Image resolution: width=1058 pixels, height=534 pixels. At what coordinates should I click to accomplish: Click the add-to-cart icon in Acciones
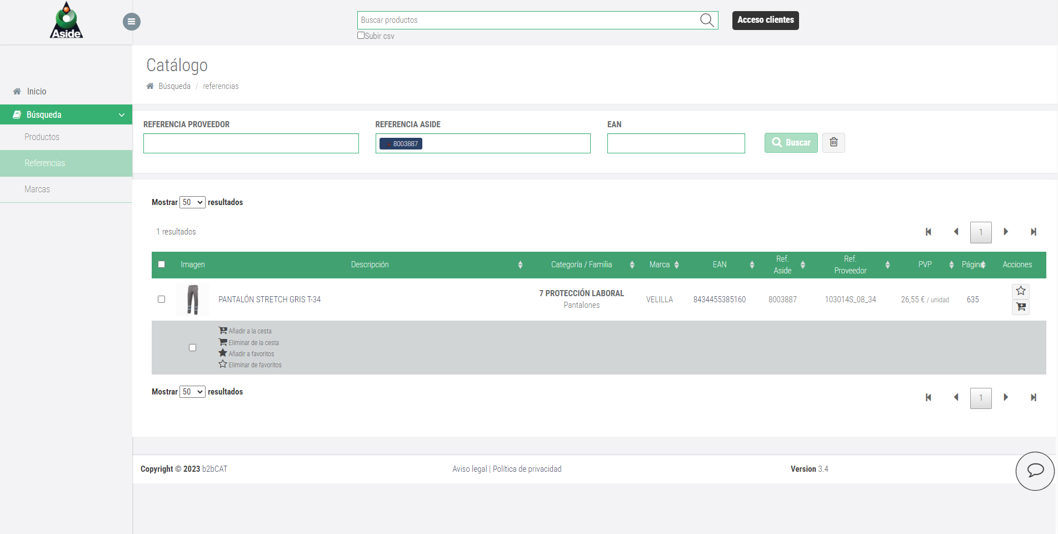tap(1021, 307)
